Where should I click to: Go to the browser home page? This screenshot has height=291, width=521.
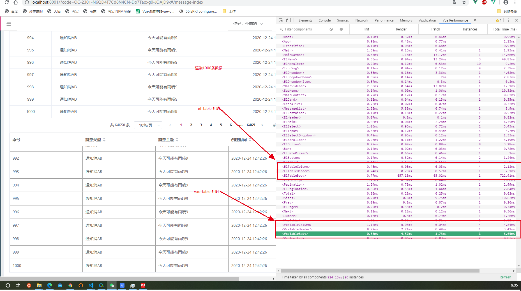(16, 2)
